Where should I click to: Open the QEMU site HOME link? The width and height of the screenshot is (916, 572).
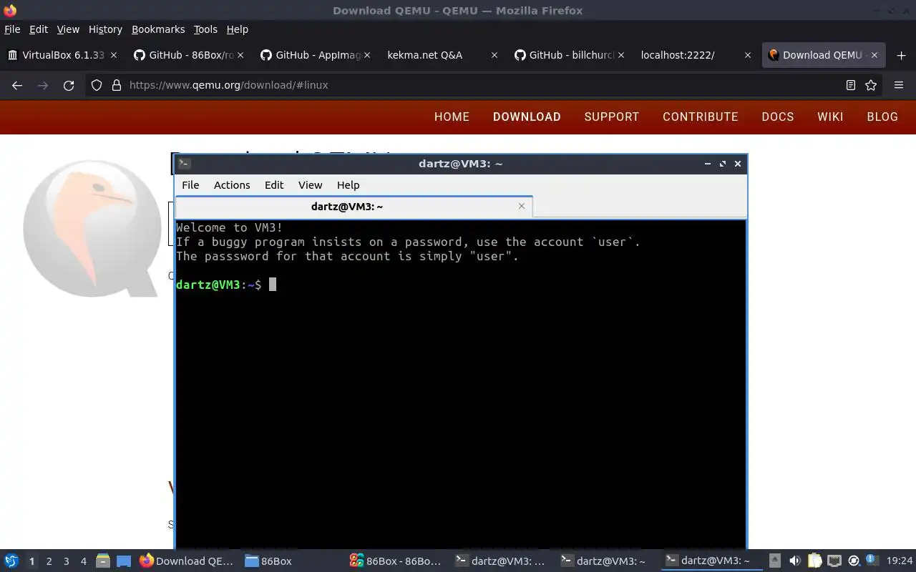tap(452, 117)
